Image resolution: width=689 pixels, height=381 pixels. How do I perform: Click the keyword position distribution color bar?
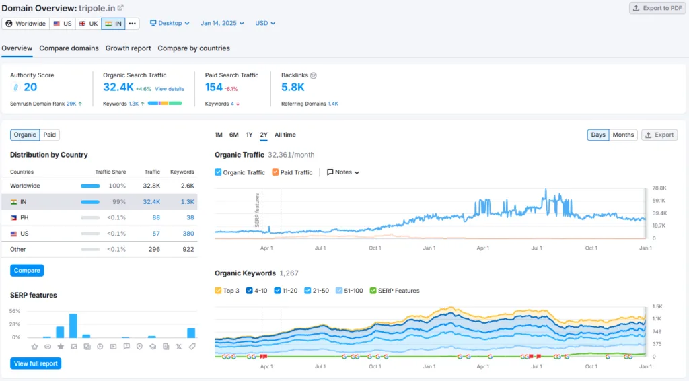point(165,103)
